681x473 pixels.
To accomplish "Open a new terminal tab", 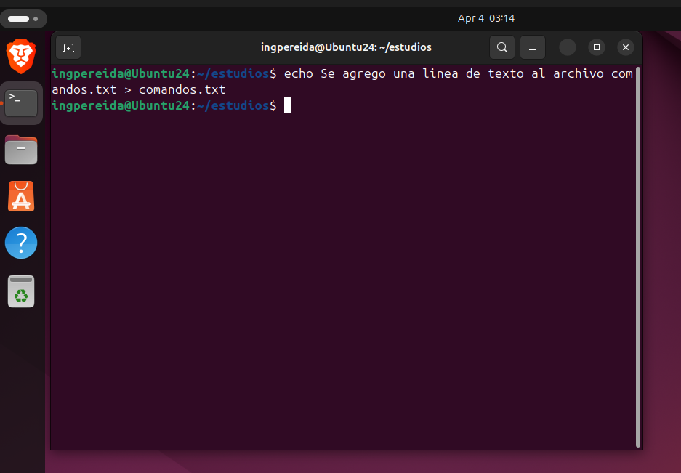I will 68,47.
